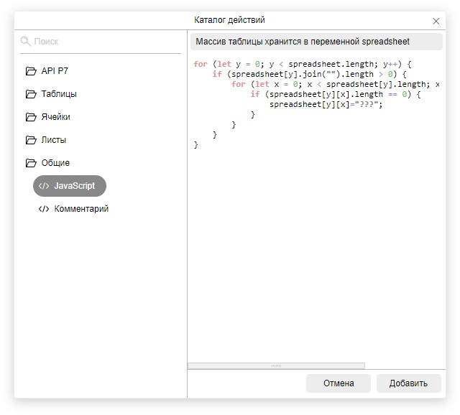Click the code-brackets icon beside JavaScript
Screen dimensions: 460x415
tap(44, 186)
